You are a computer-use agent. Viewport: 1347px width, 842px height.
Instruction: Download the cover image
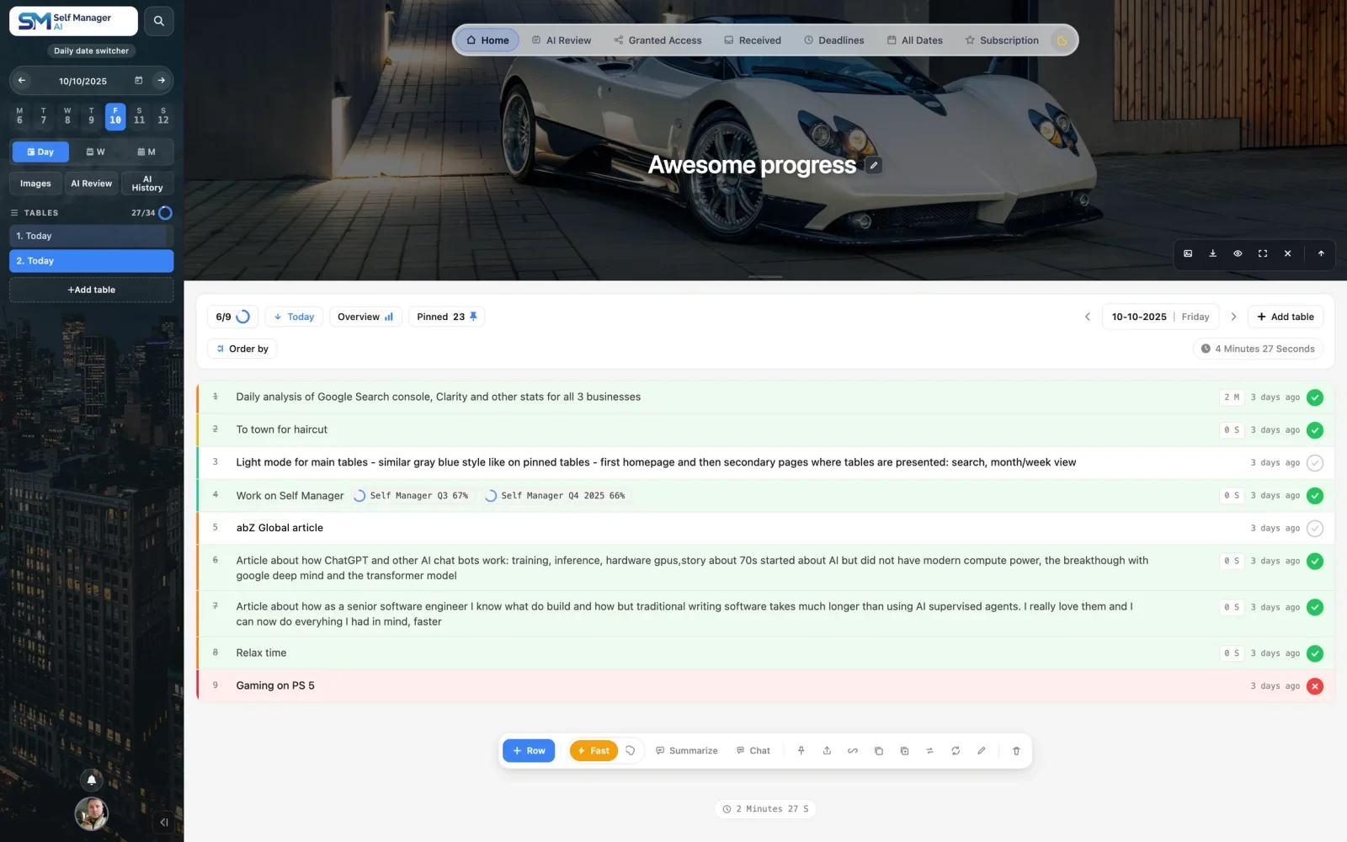[x=1212, y=253]
